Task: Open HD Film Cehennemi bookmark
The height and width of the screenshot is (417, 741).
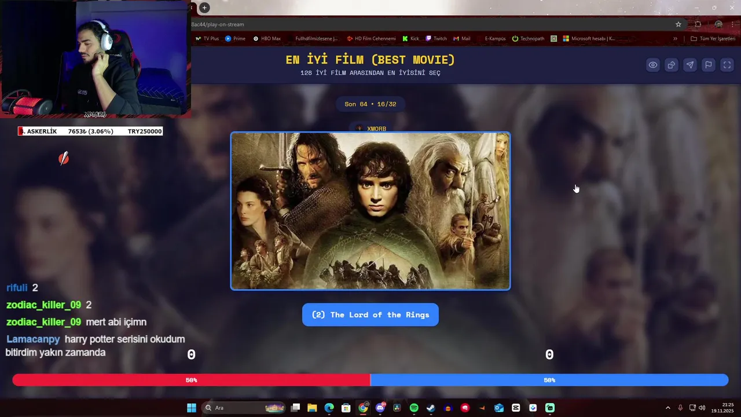Action: pos(371,39)
